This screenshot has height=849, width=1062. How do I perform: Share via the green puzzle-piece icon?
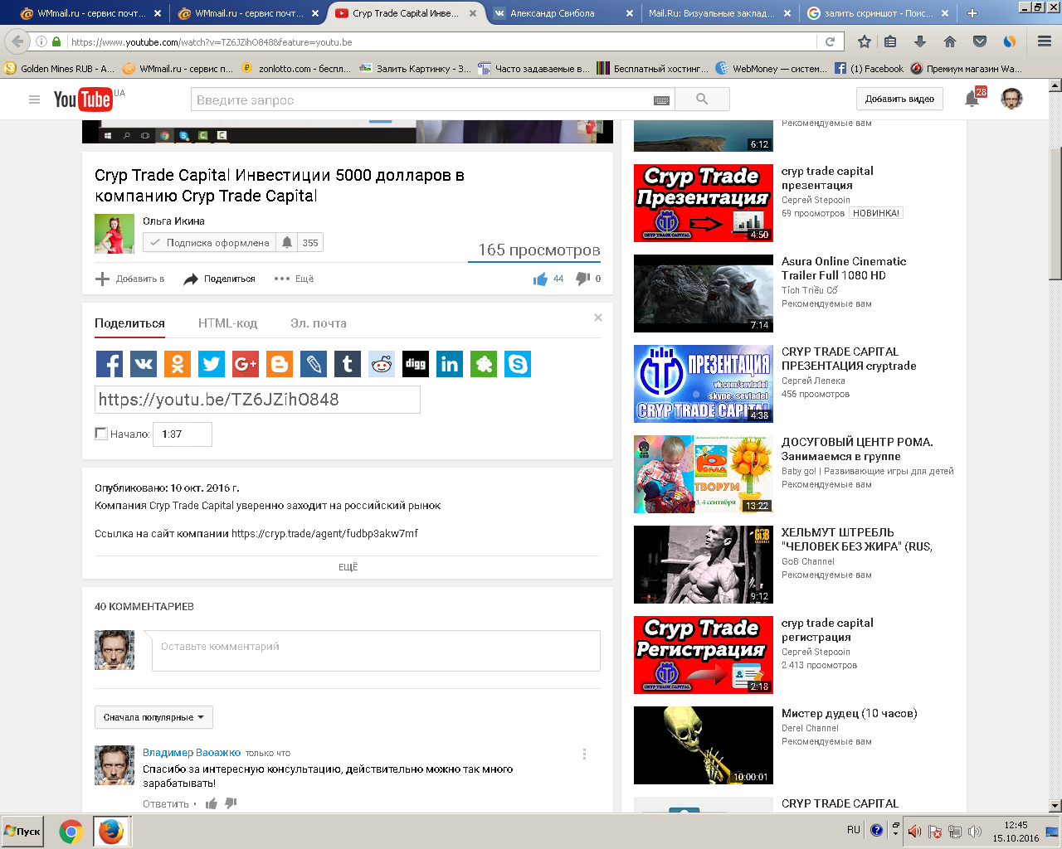pyautogui.click(x=484, y=364)
